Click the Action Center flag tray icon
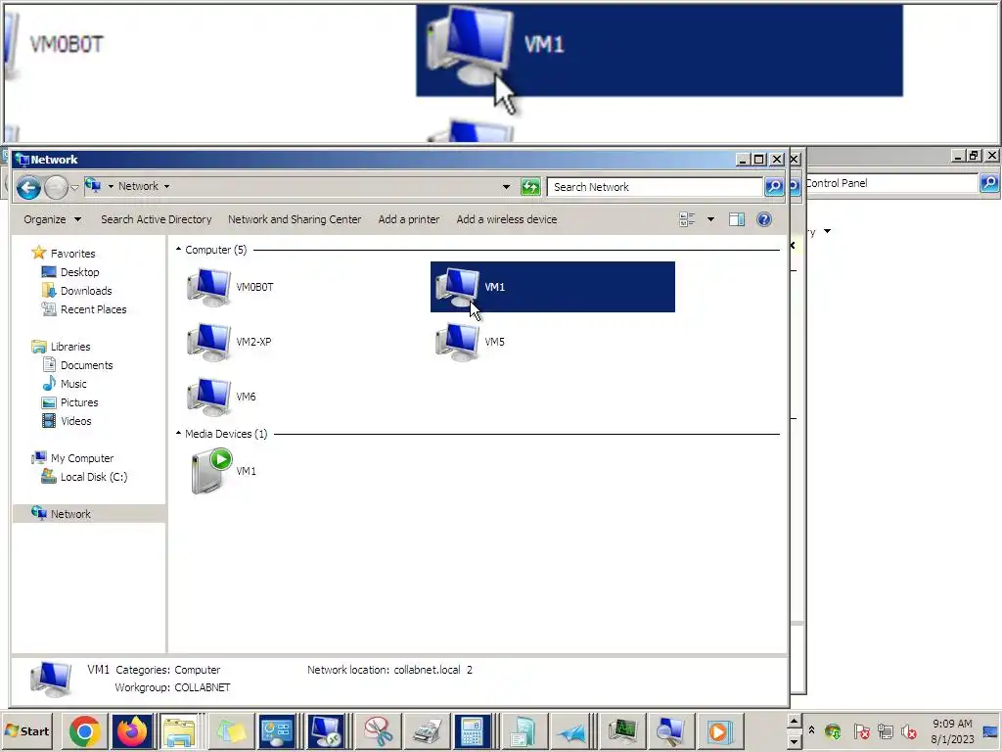 click(x=861, y=730)
